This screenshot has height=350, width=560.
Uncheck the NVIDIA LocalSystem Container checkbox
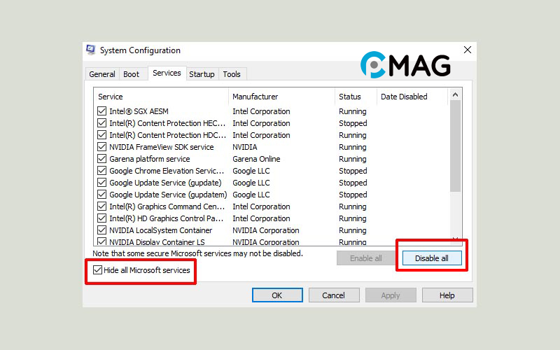102,230
